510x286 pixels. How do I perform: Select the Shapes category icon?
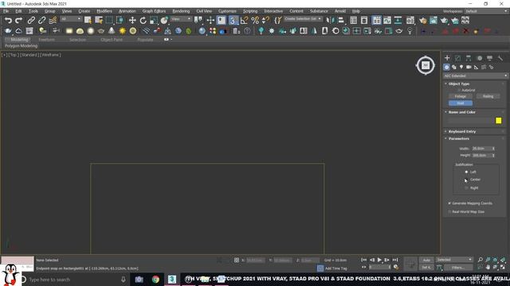[454, 67]
